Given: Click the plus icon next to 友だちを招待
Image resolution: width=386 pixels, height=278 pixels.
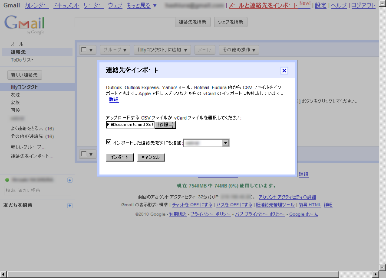Looking at the screenshot, I should point(70,205).
